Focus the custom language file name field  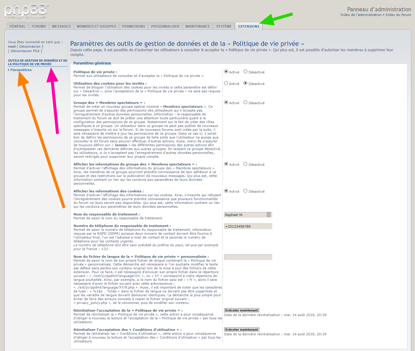point(248,257)
